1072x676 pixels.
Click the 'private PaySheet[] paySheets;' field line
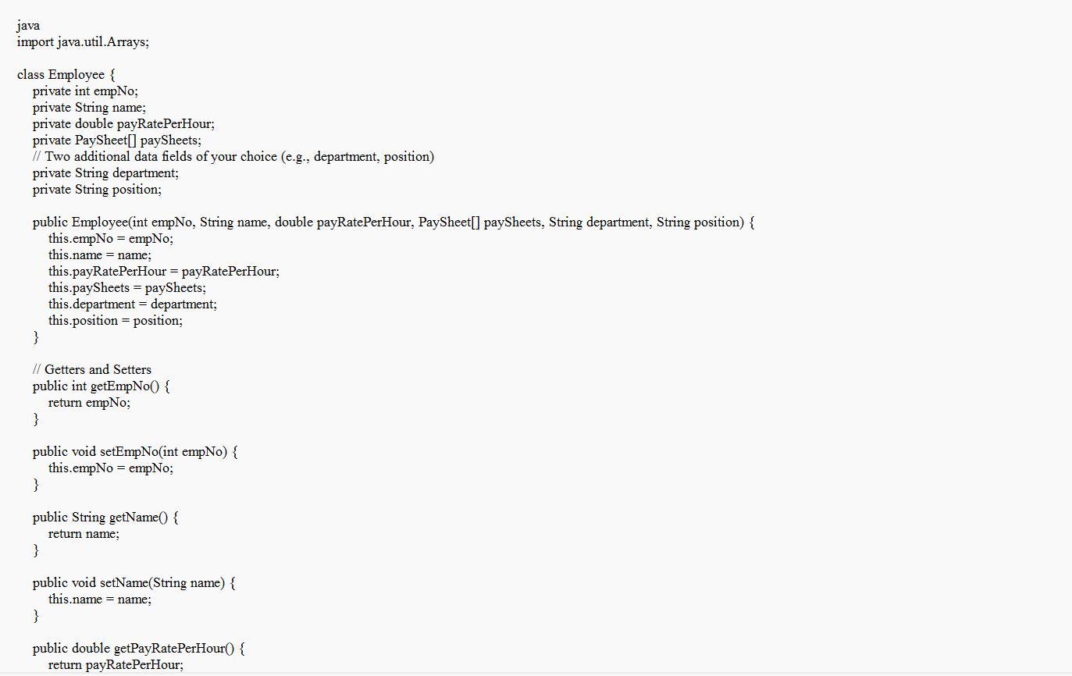(116, 141)
